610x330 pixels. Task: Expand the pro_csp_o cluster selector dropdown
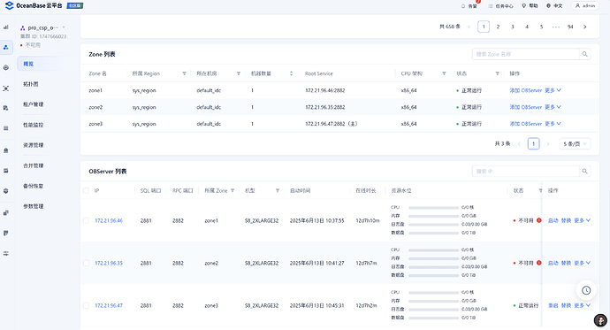(x=64, y=27)
